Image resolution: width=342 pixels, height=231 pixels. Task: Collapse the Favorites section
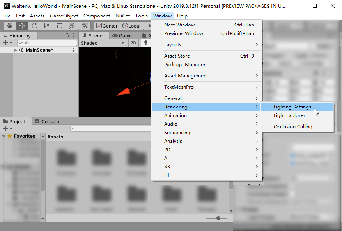pyautogui.click(x=4, y=136)
